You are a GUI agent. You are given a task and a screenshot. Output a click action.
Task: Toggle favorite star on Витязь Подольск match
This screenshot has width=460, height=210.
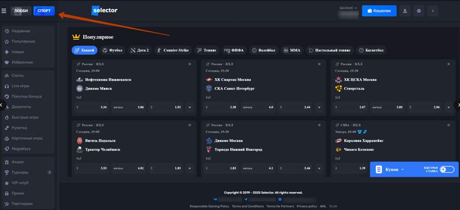click(190, 125)
